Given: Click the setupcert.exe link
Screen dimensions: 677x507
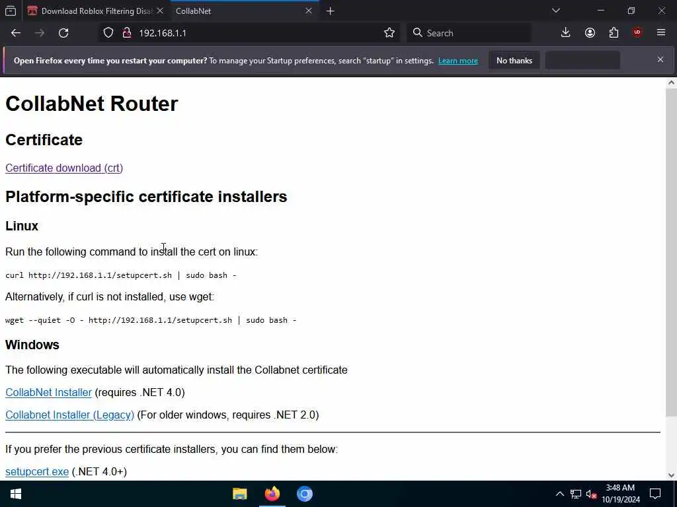Looking at the screenshot, I should pyautogui.click(x=37, y=471).
